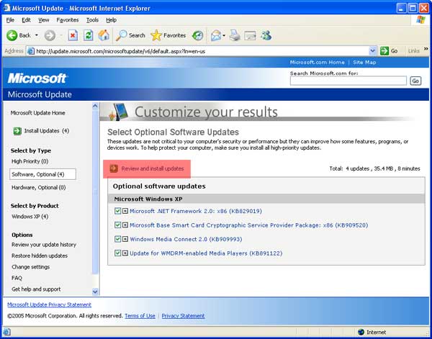Open the Search magnifier toolbar button

[130, 35]
